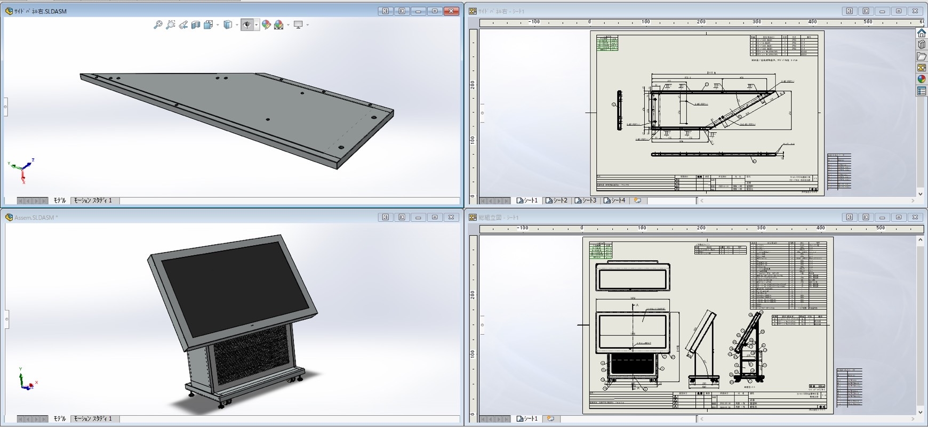
Task: Select the Zoom to Area tool
Action: click(x=170, y=25)
